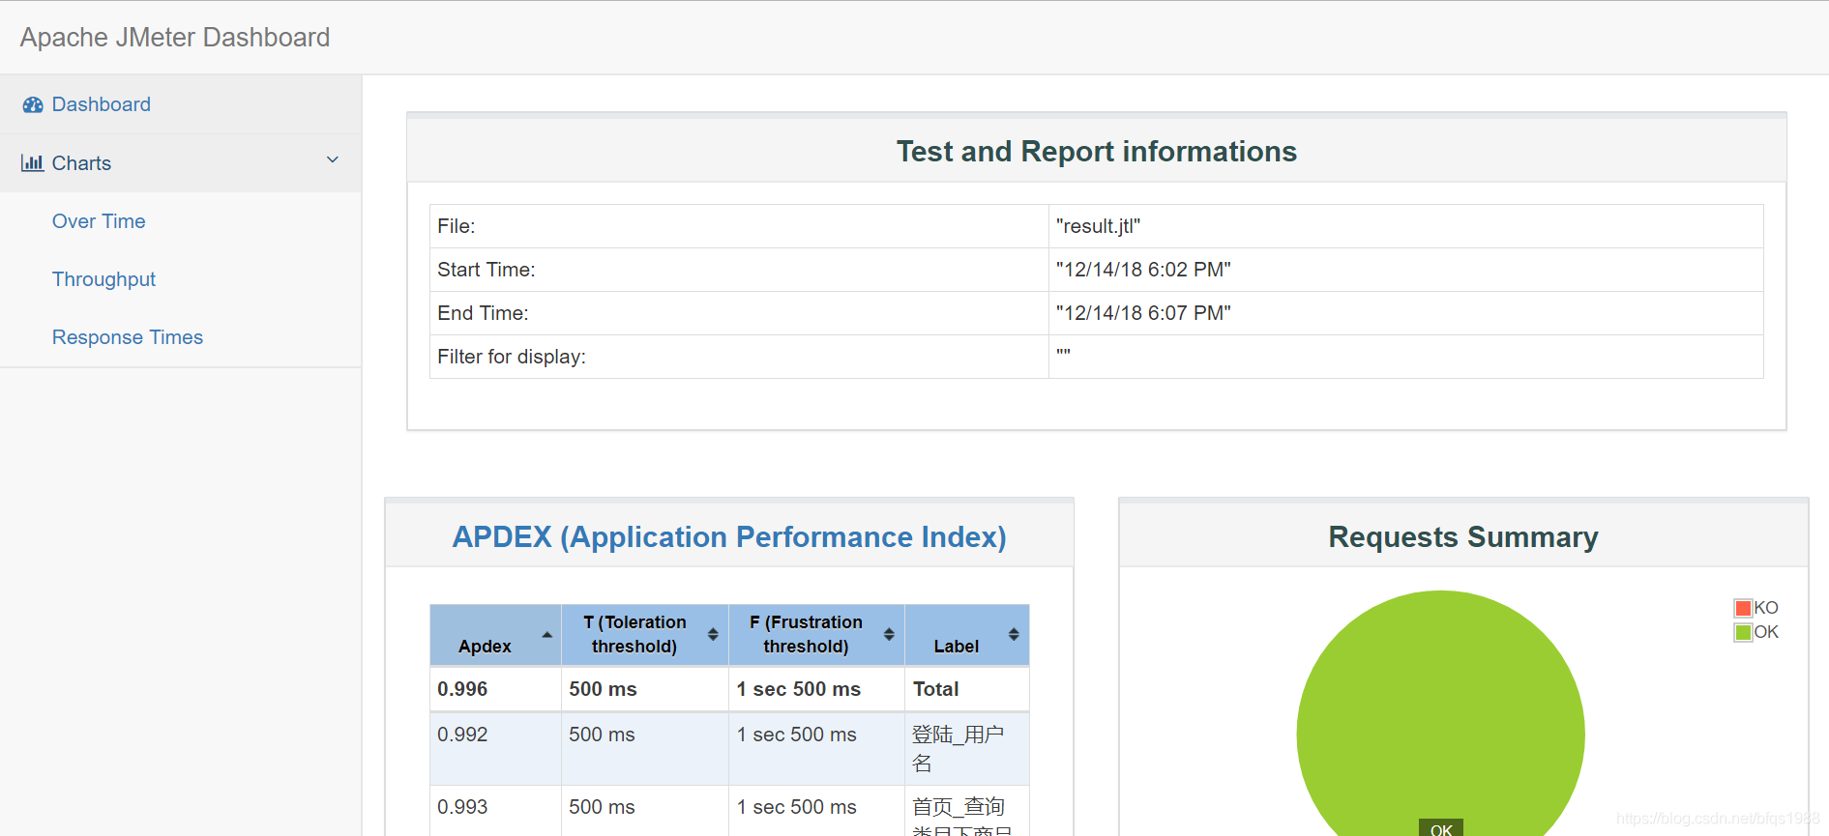
Task: Click the APDEX panel heading link
Action: [x=729, y=536]
